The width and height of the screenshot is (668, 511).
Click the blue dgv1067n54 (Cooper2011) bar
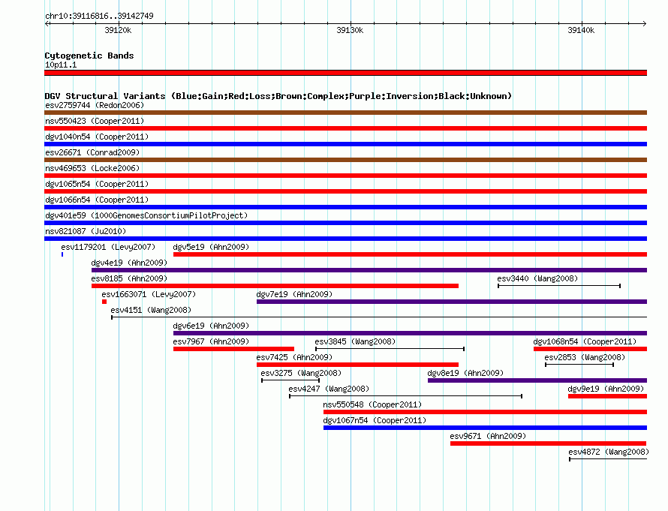[x=485, y=428]
